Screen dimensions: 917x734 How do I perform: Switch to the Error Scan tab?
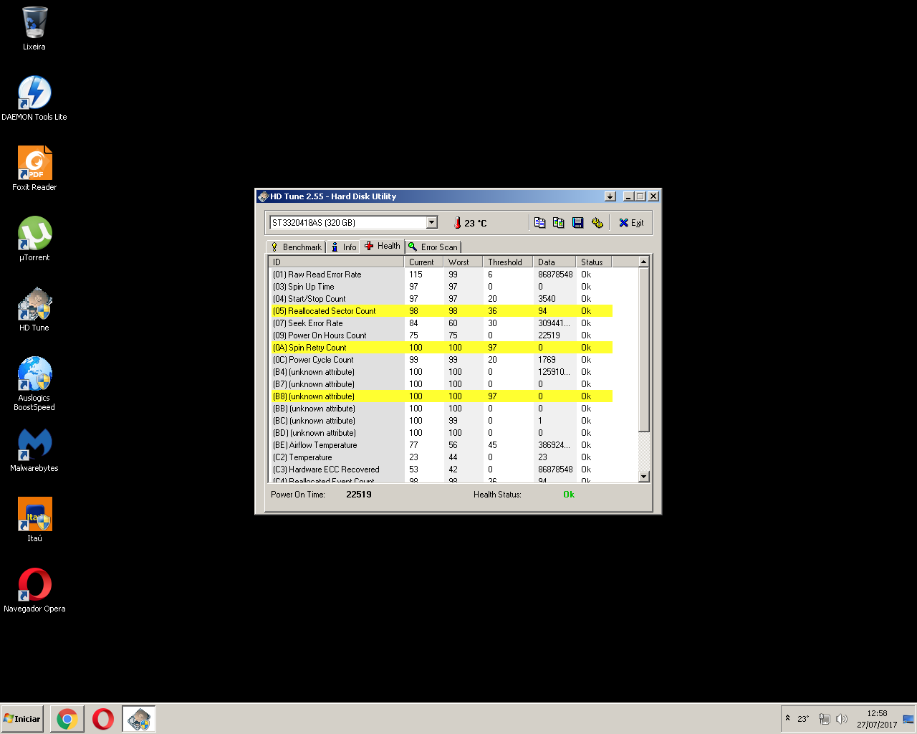(x=433, y=247)
